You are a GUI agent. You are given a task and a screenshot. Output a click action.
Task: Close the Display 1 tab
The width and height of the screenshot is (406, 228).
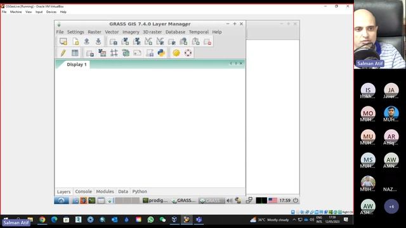(241, 63)
